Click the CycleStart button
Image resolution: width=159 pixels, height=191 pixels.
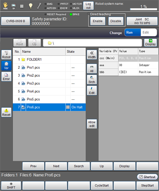(102, 185)
